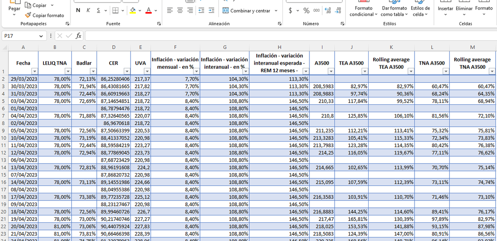Click the Copiar button

[x=36, y=5]
